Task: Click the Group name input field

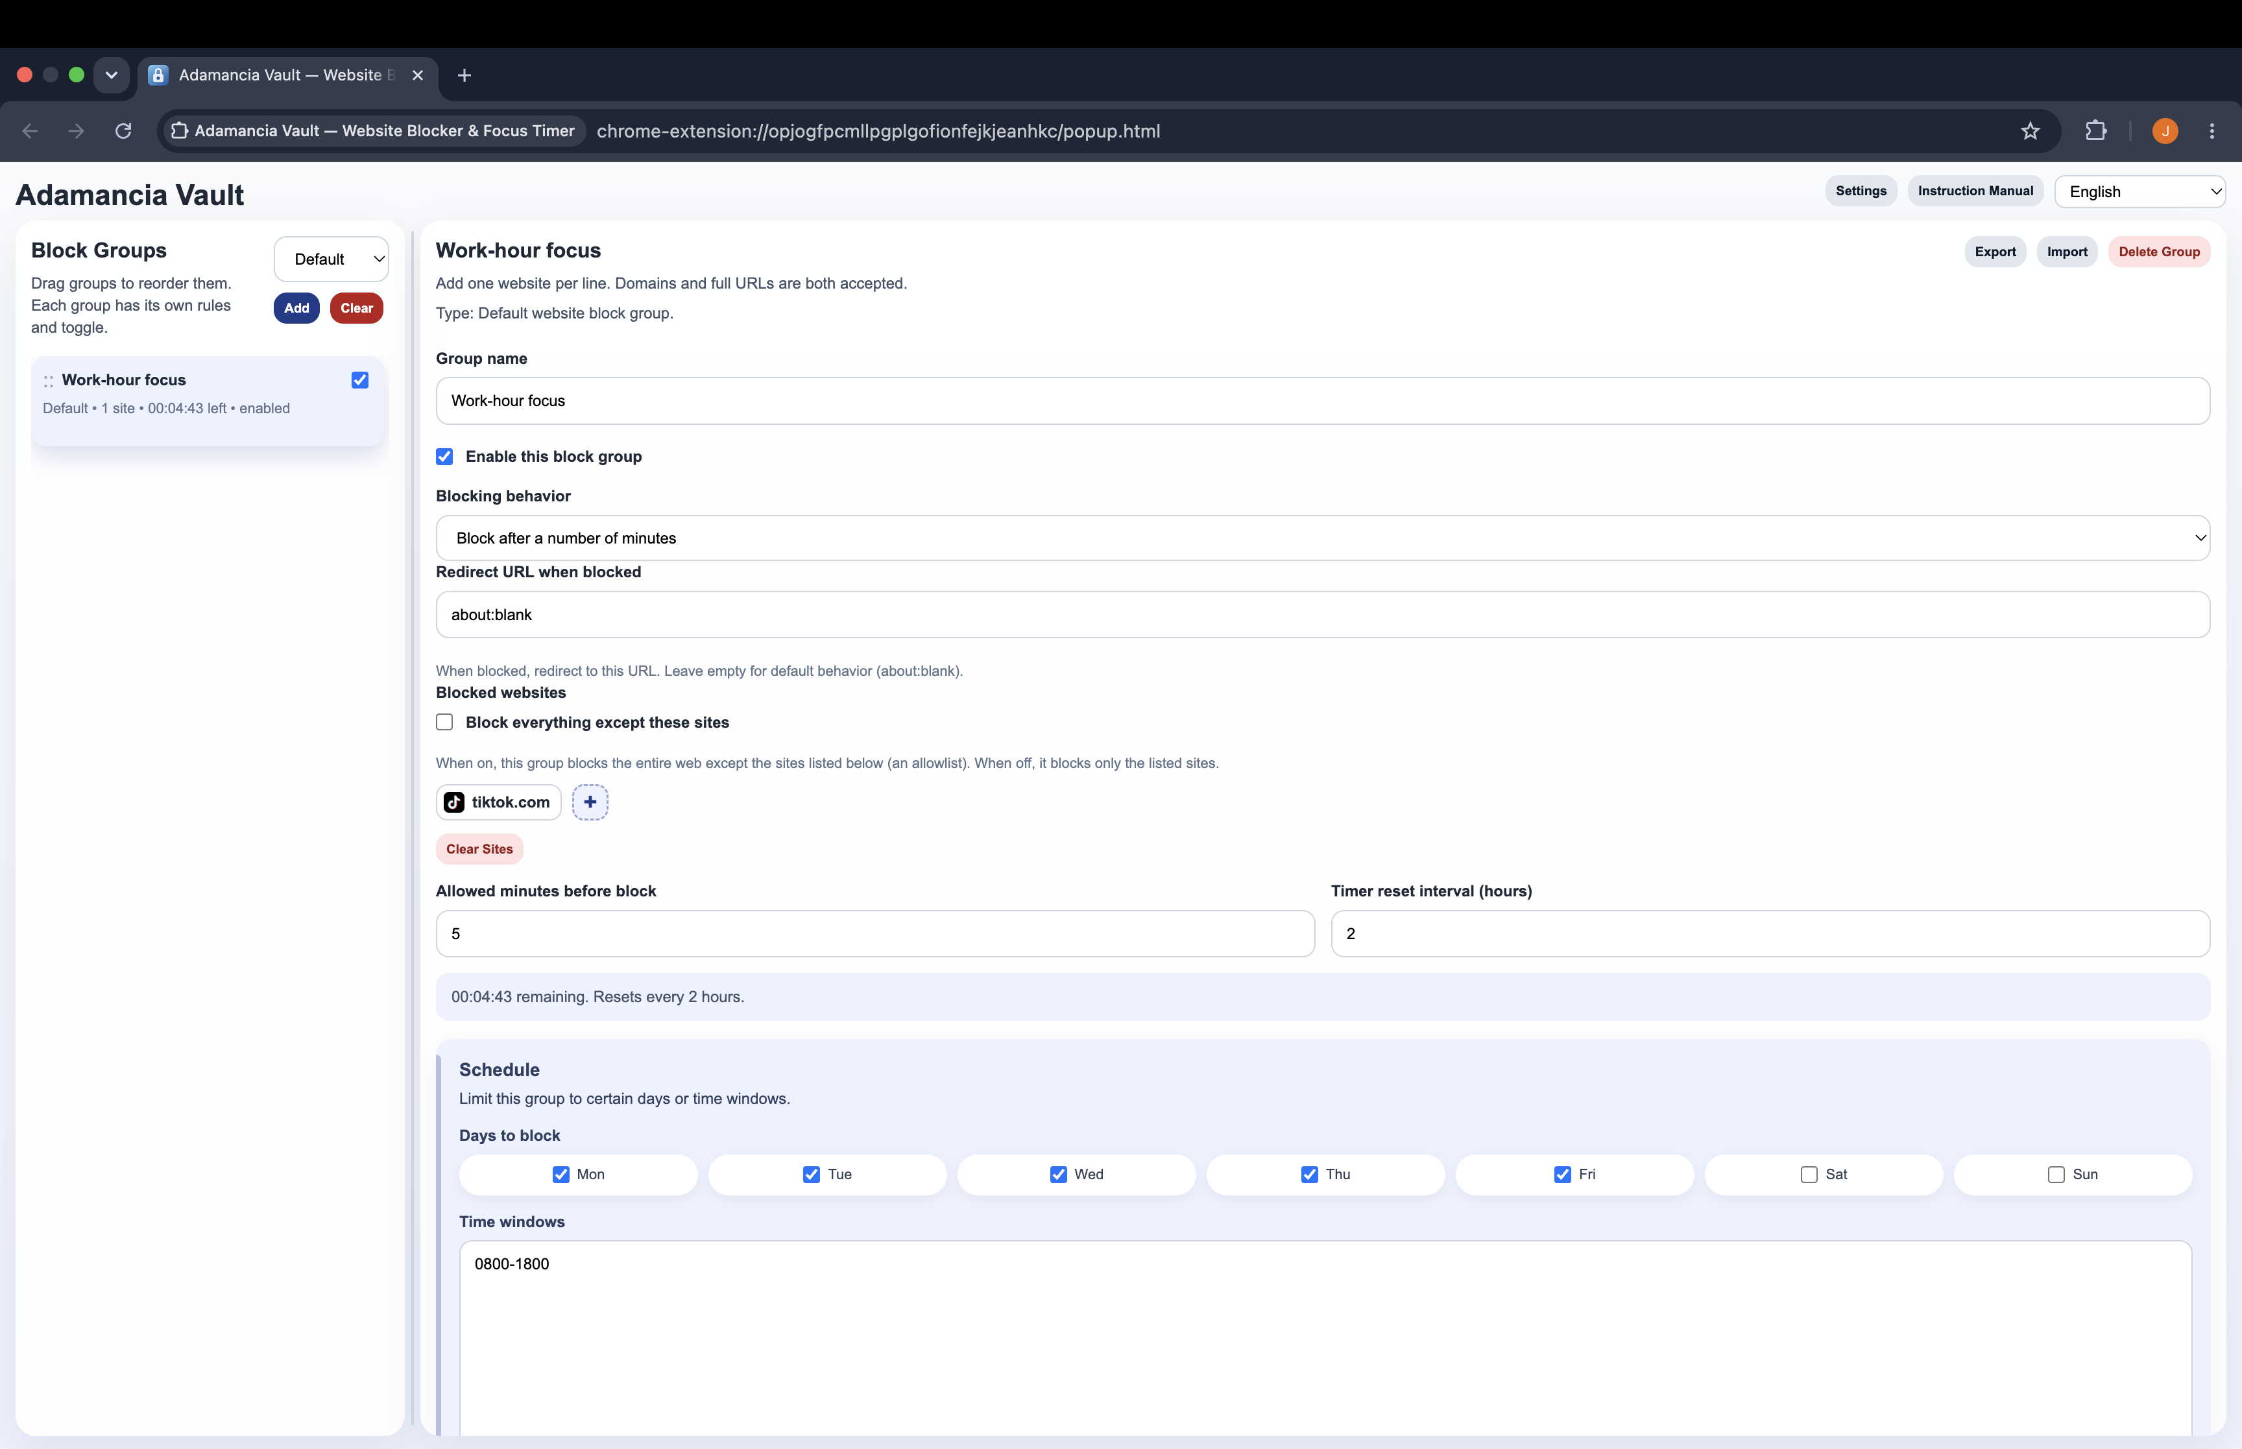Action: click(1323, 401)
